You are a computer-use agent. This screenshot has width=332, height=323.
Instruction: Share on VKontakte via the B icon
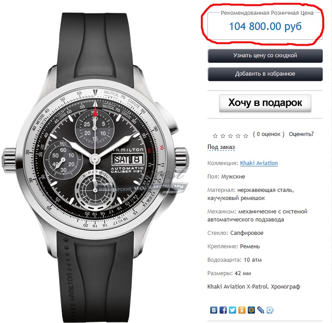(x=214, y=310)
